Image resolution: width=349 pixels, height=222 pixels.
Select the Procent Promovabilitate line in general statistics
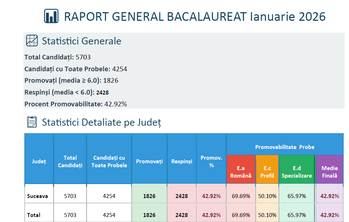76,104
